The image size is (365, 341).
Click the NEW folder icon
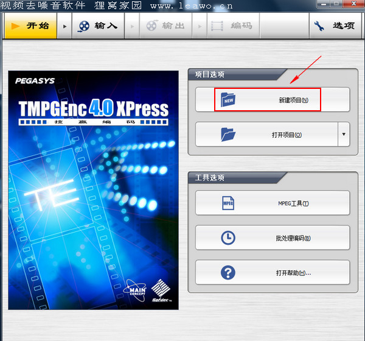coord(228,100)
